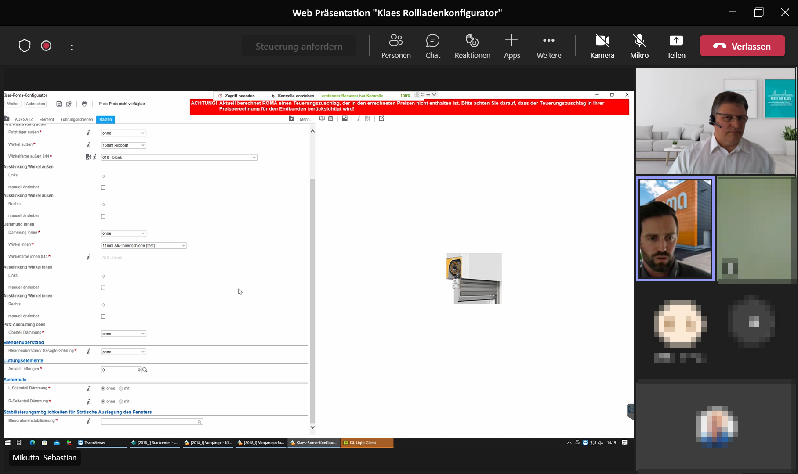The height and width of the screenshot is (474, 798).
Task: Click the save floppy disk icon
Action: coord(59,104)
